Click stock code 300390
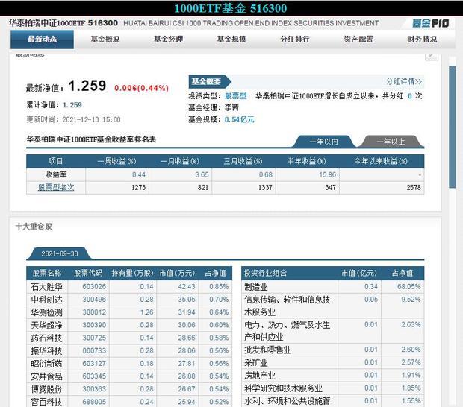Screen dimensions: 463x407 pyautogui.click(x=94, y=325)
